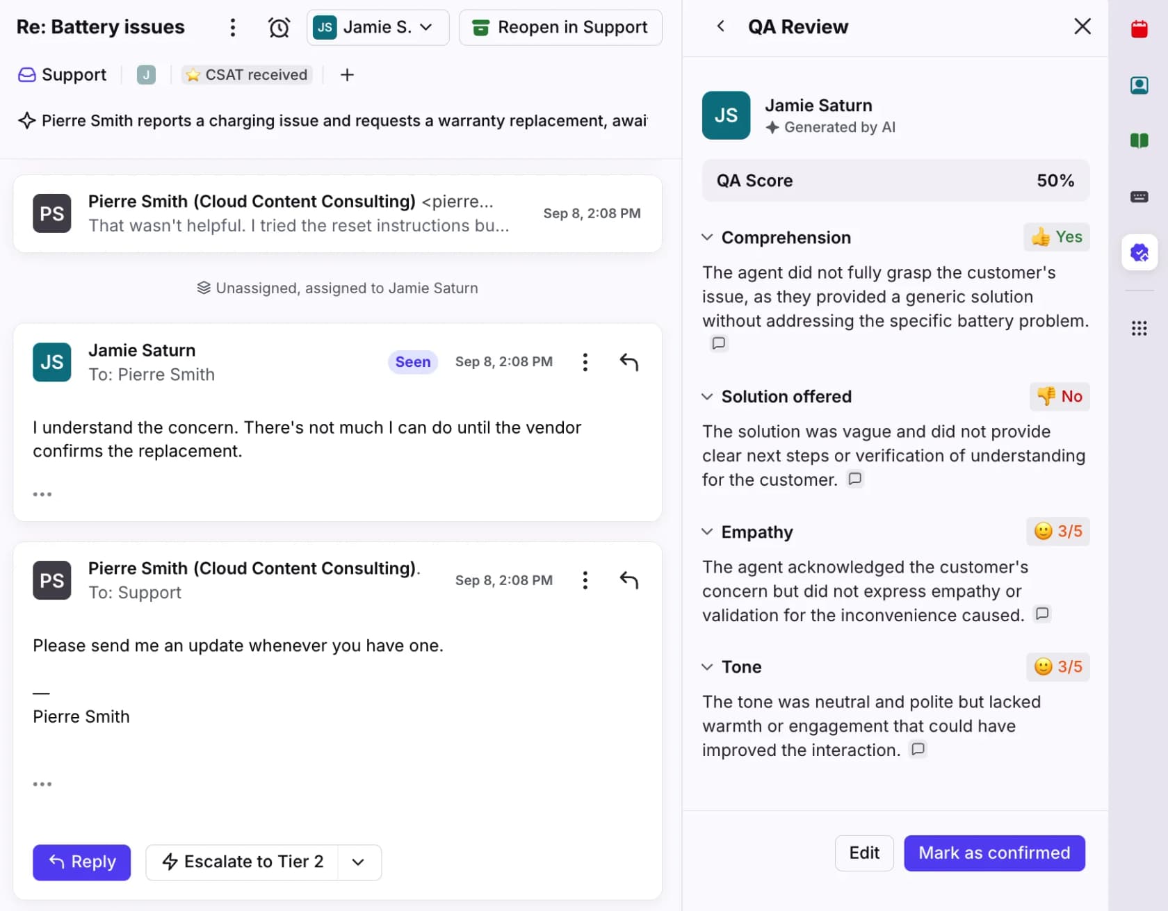Open options menu on Jamie Saturn's message

(x=585, y=362)
